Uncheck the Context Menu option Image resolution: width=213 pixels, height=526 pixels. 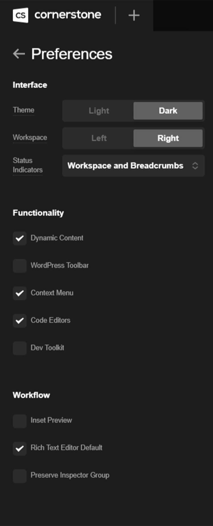point(20,293)
